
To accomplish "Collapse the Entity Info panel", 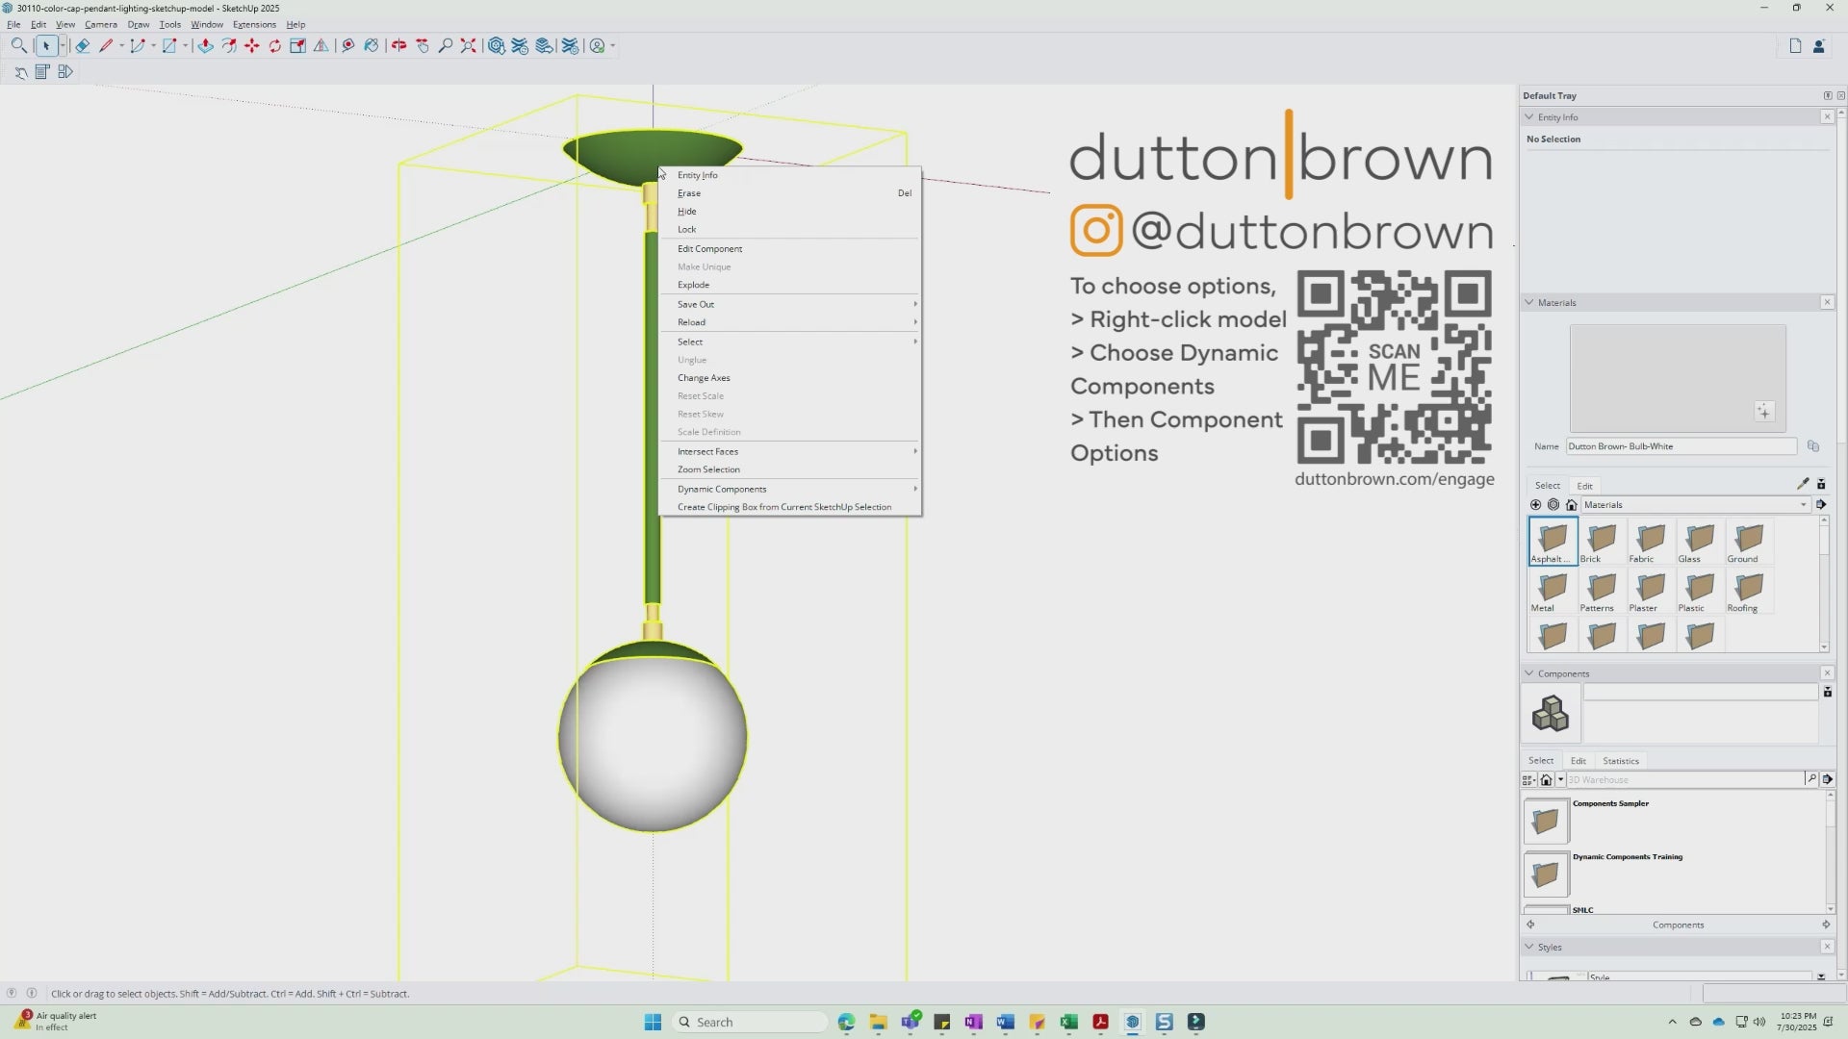I will coord(1529,116).
